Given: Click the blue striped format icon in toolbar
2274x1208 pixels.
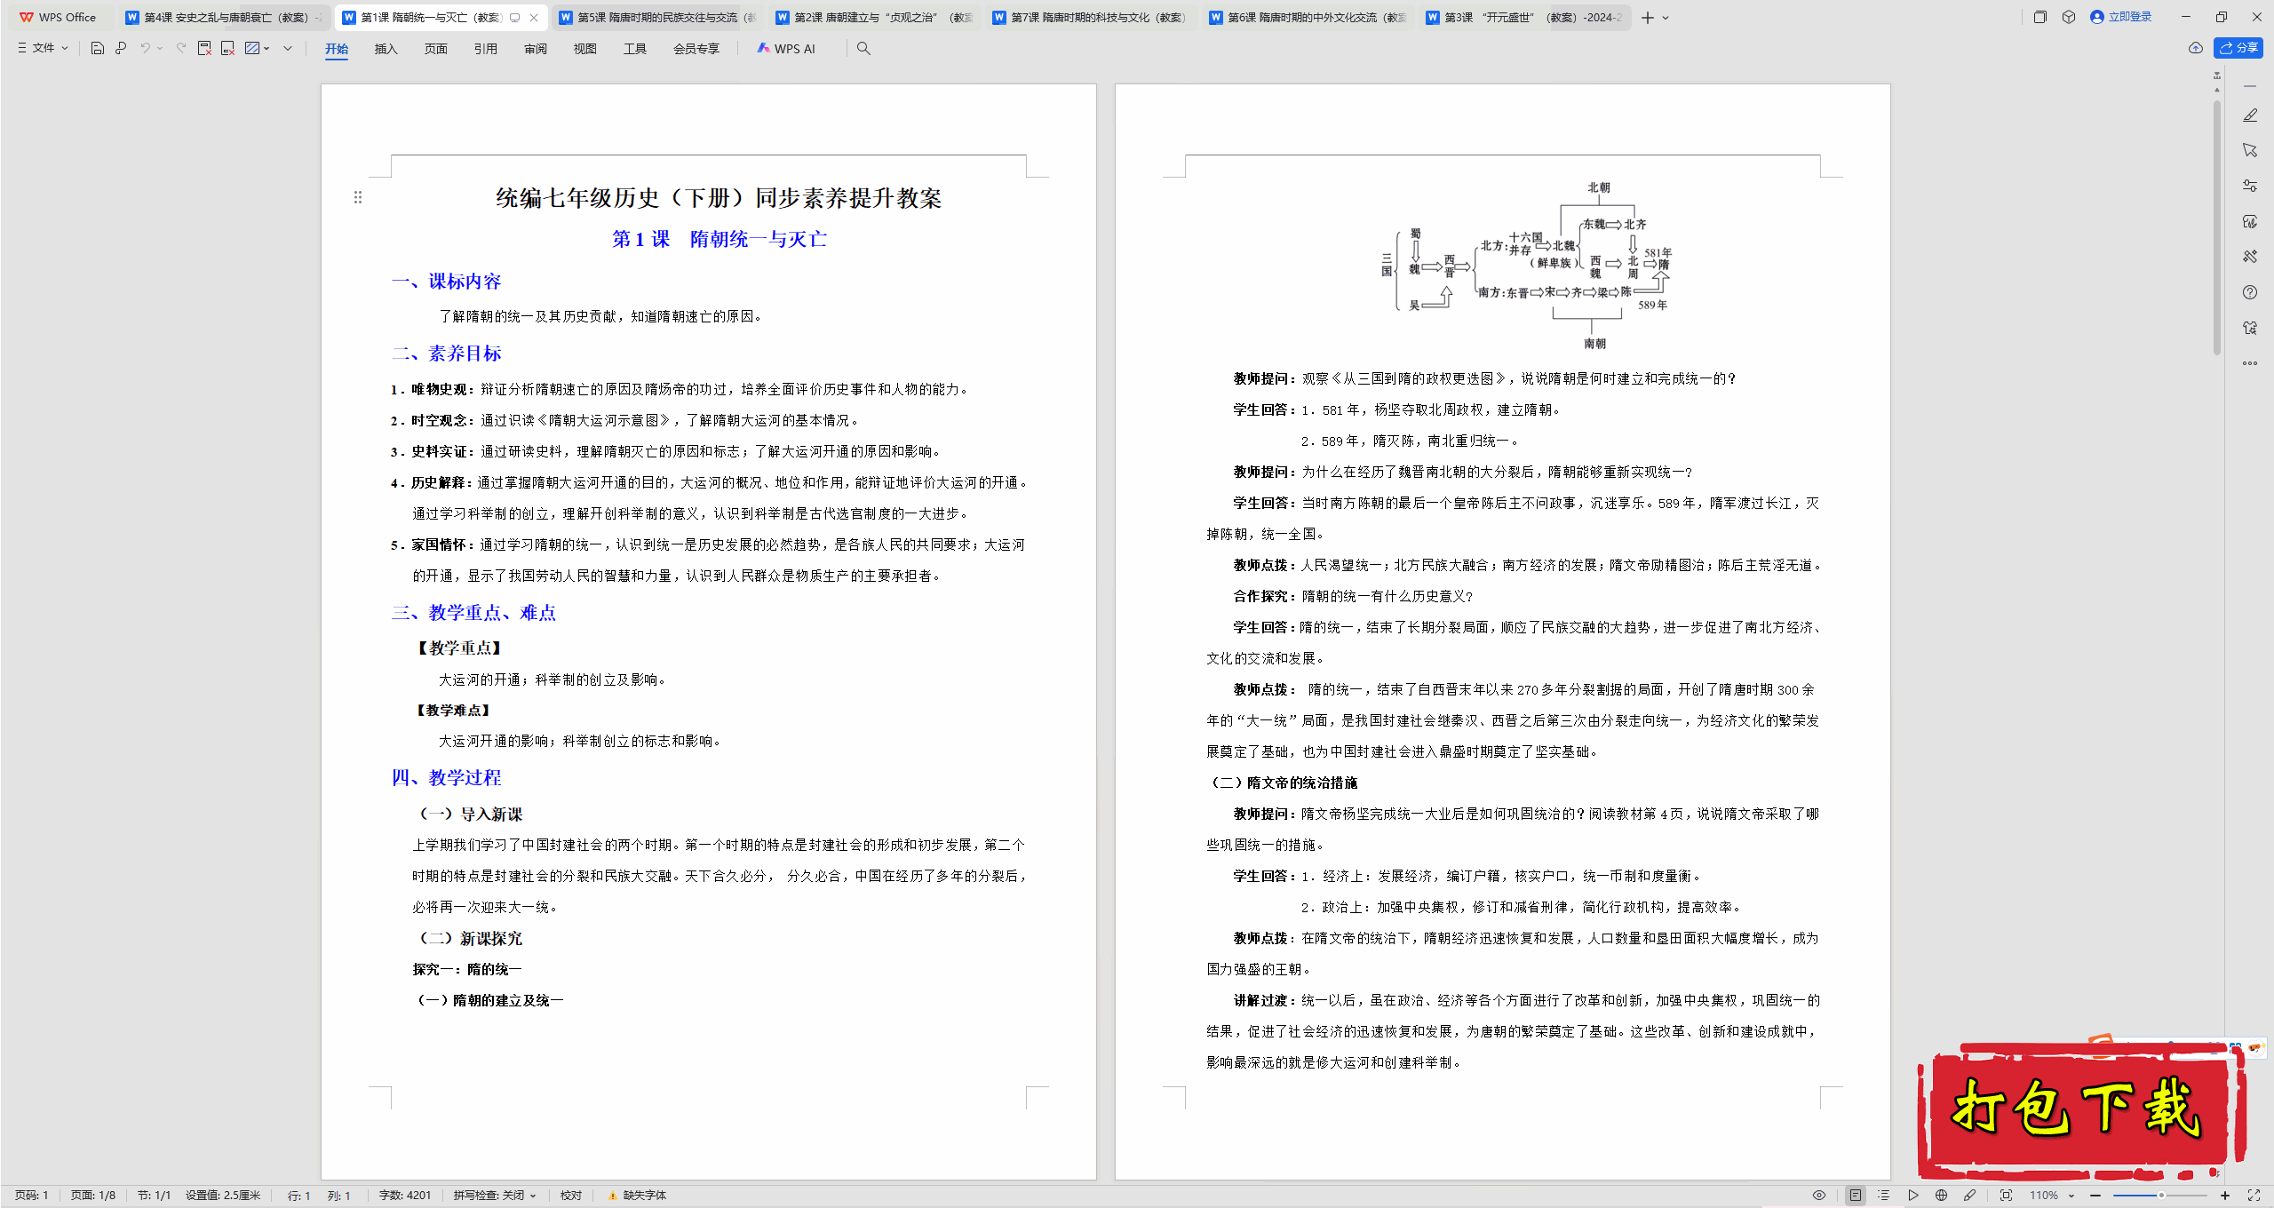Looking at the screenshot, I should (x=252, y=48).
